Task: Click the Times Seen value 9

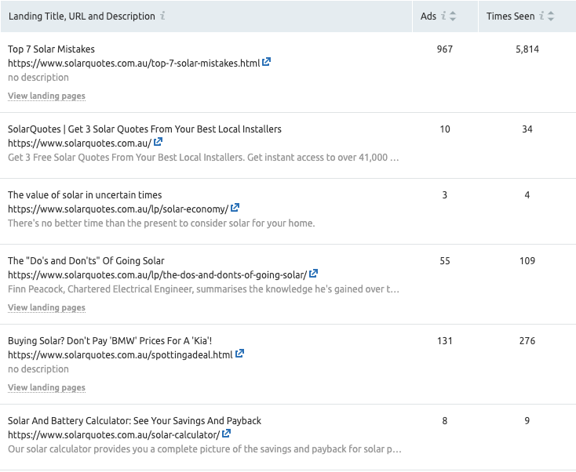Action: point(527,420)
